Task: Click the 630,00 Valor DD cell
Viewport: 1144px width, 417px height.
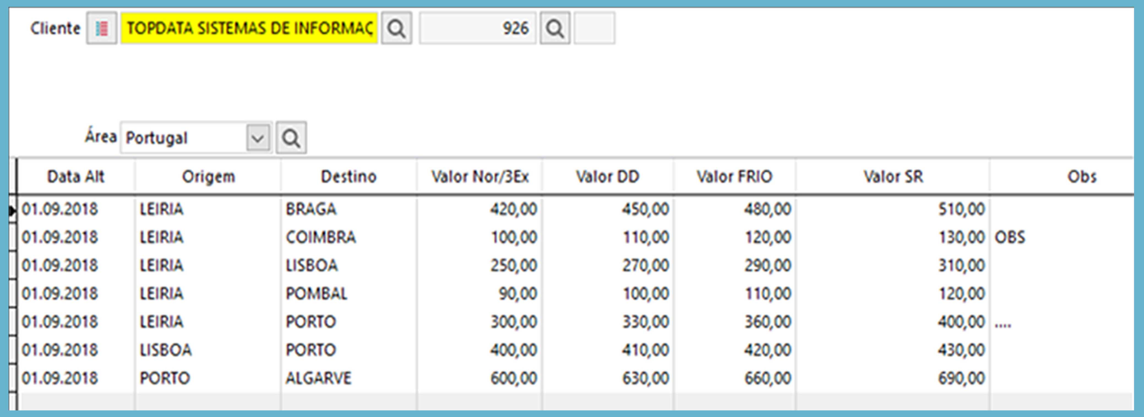Action: (608, 378)
